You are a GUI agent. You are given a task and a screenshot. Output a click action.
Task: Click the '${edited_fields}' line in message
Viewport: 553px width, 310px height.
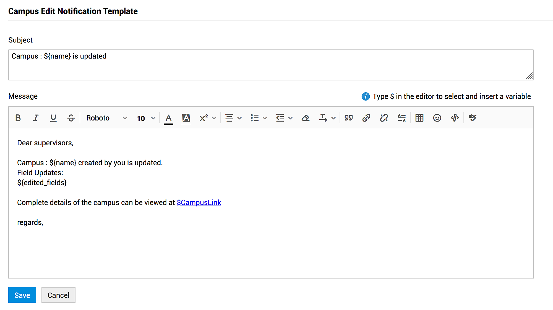click(x=42, y=183)
